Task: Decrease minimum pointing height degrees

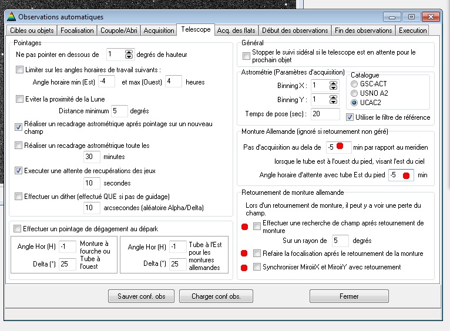Action: (x=129, y=57)
